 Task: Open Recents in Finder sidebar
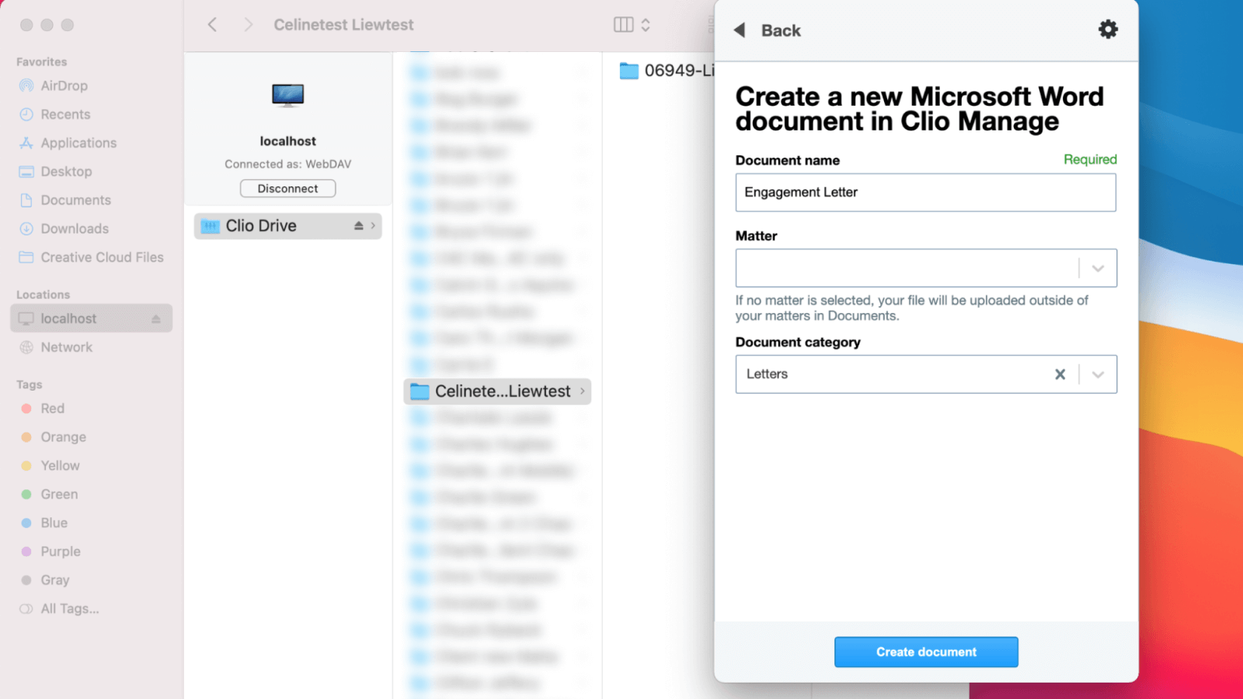pyautogui.click(x=65, y=115)
